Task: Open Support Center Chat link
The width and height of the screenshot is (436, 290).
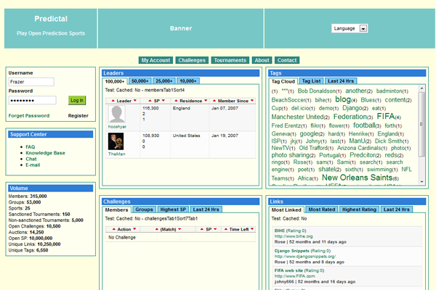Action: coord(31,159)
